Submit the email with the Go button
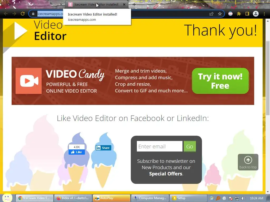 pos(190,146)
